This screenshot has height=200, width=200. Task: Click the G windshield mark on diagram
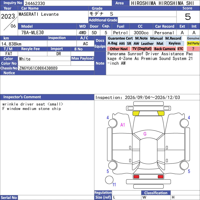[145, 134]
